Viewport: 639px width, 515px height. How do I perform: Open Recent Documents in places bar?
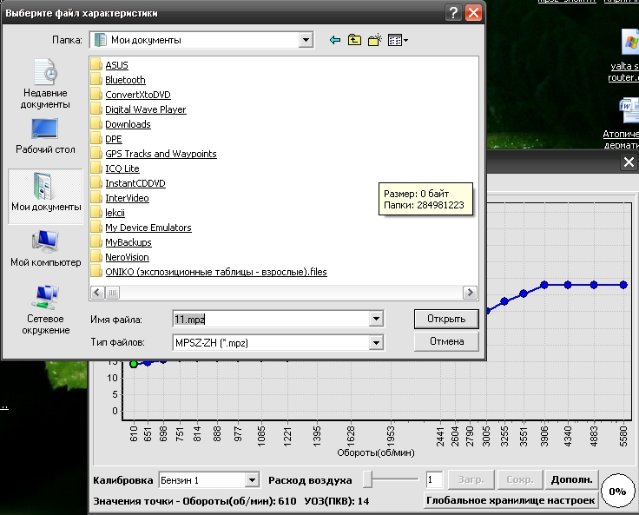(46, 85)
